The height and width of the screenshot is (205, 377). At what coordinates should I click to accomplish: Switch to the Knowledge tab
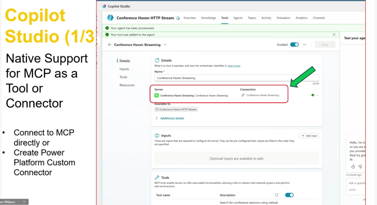208,18
